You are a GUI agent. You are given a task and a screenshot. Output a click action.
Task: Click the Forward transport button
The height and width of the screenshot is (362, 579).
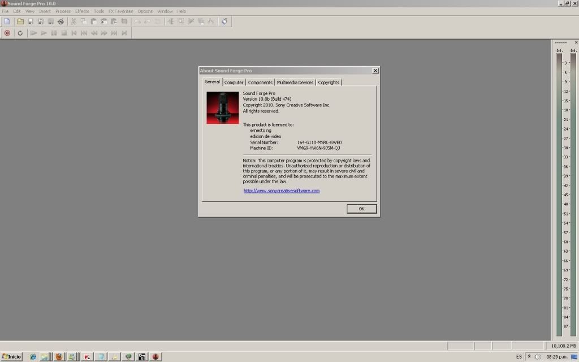[104, 33]
